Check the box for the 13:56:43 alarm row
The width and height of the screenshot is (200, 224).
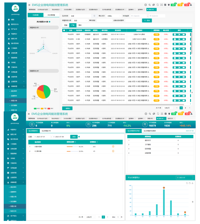tap(64, 34)
